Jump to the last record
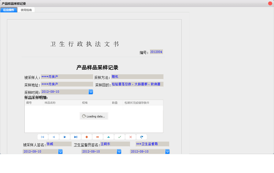This screenshot has height=173, width=274. click(x=75, y=137)
